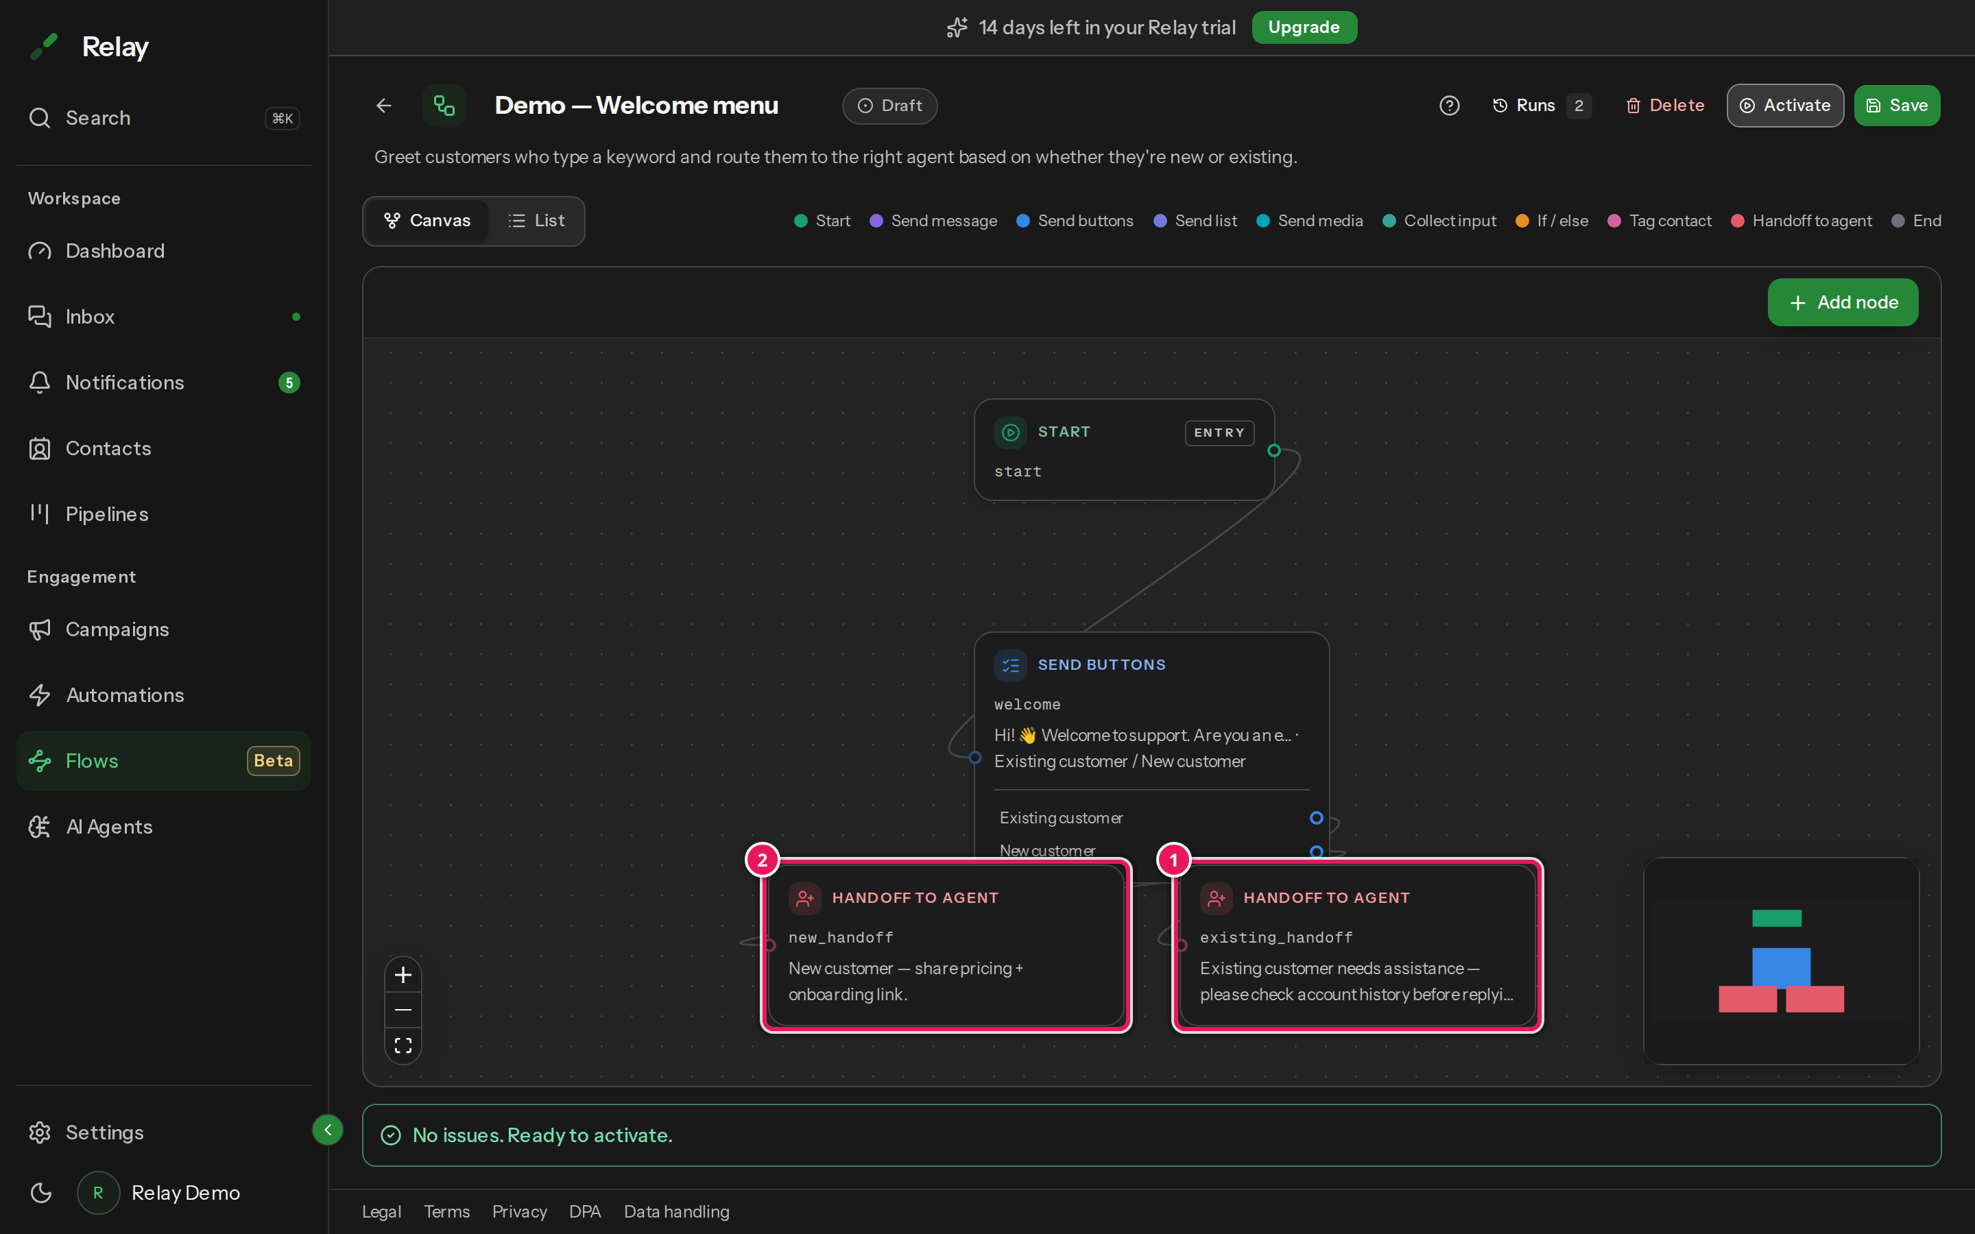Image resolution: width=1975 pixels, height=1234 pixels.
Task: Click the START node play icon
Action: coord(1010,432)
